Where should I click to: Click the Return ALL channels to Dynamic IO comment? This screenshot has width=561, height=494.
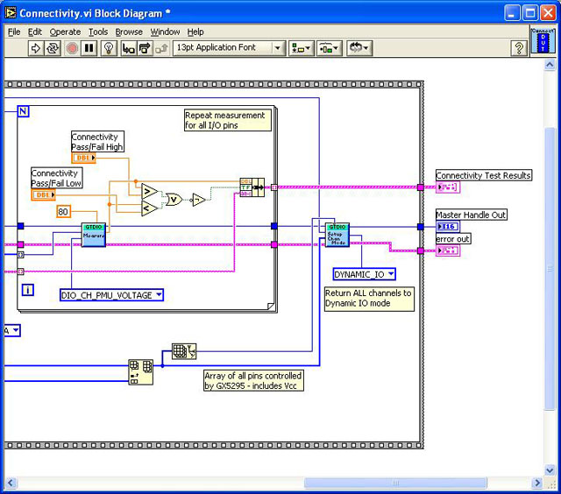click(369, 299)
